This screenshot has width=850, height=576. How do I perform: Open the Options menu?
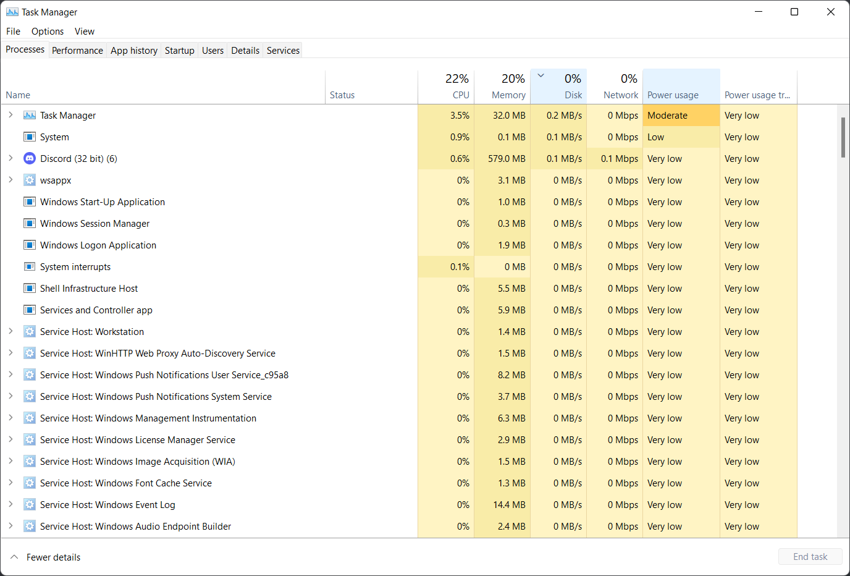pos(48,32)
